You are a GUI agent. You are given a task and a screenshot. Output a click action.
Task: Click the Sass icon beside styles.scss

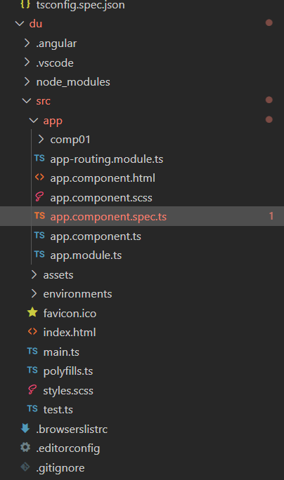point(32,389)
